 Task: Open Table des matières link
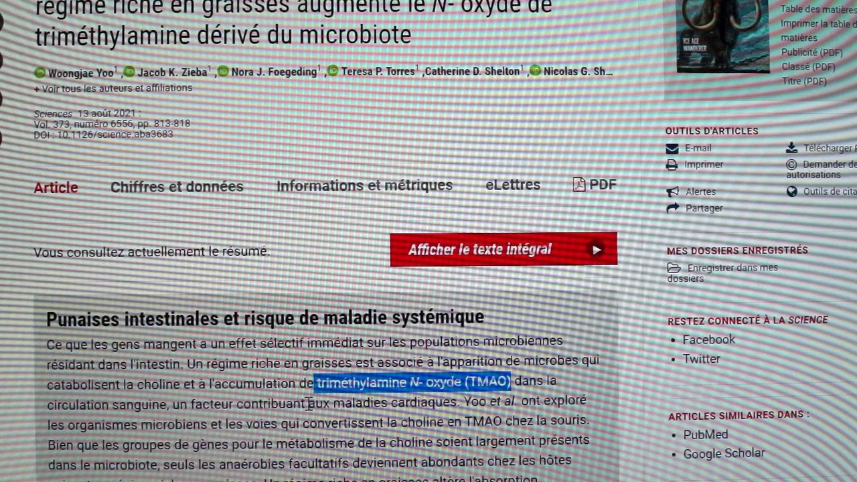pos(818,9)
